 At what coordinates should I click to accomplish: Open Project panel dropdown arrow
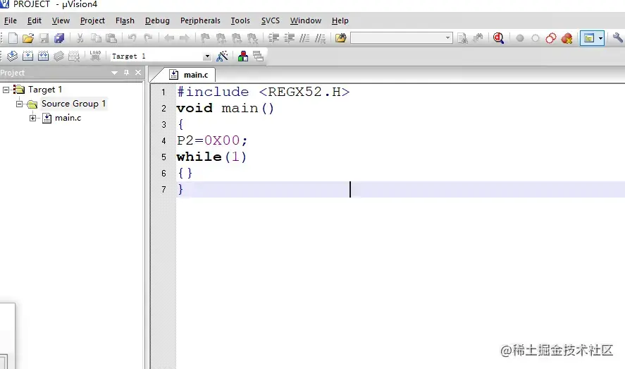114,73
